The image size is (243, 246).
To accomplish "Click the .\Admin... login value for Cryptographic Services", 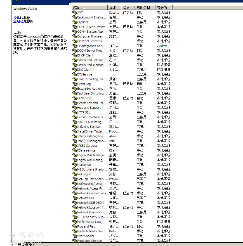I will click(164, 46).
